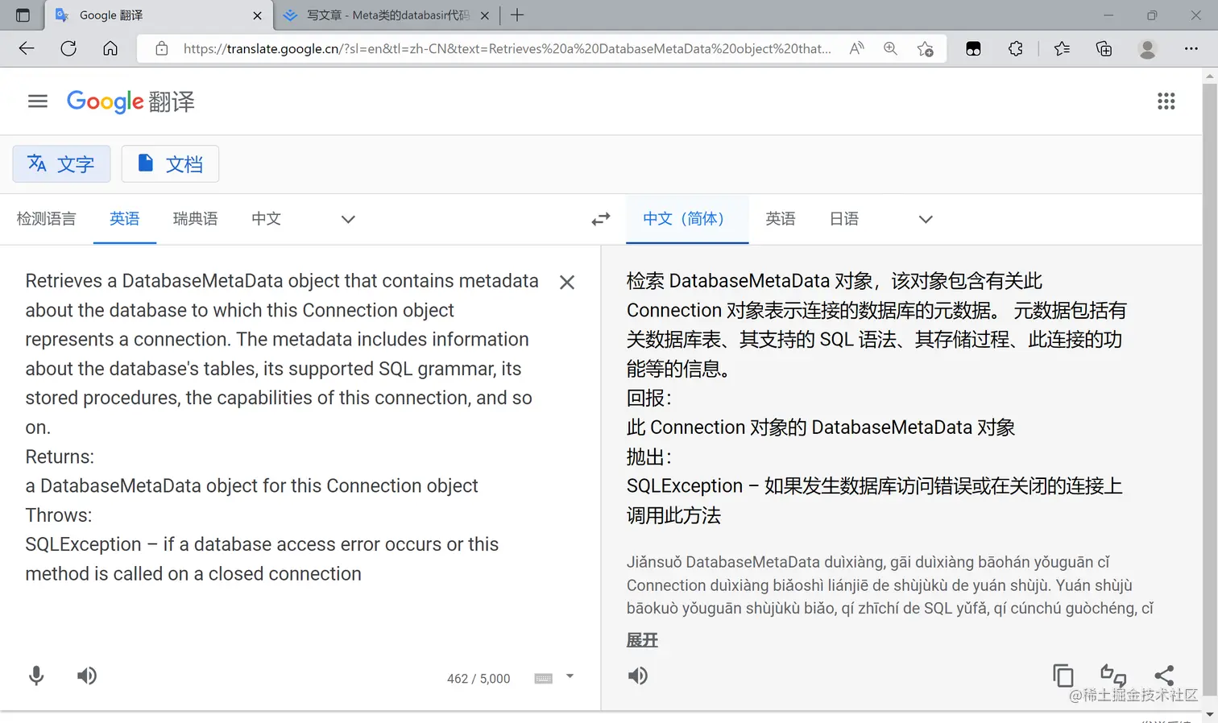Switch to the 写文章 Meta类 tab

385,15
